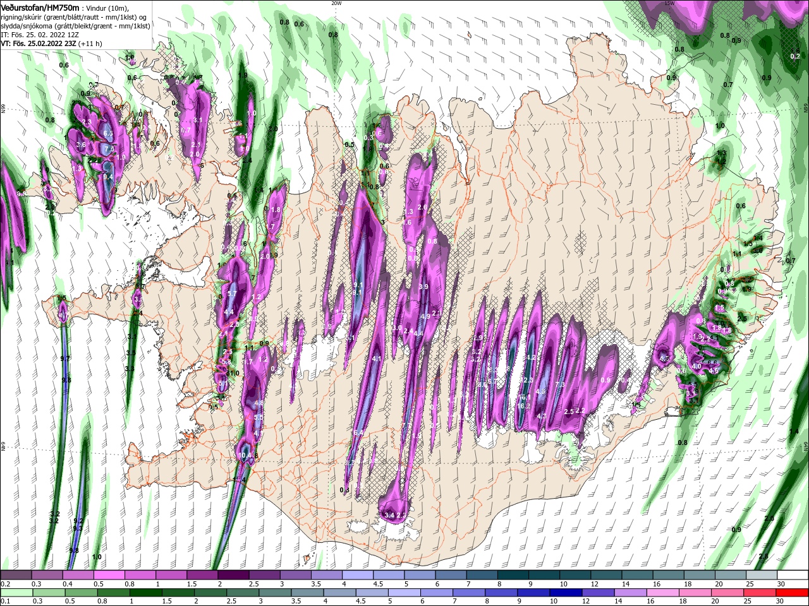Pick top legend swatch between 0.2 and 0.3
Screen dimensions: 809x606
click(x=16, y=575)
